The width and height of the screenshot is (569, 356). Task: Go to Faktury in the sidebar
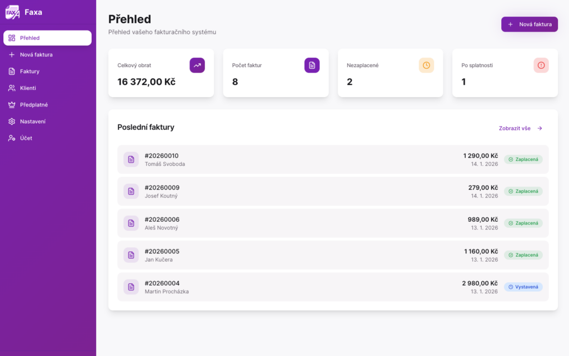(x=30, y=72)
